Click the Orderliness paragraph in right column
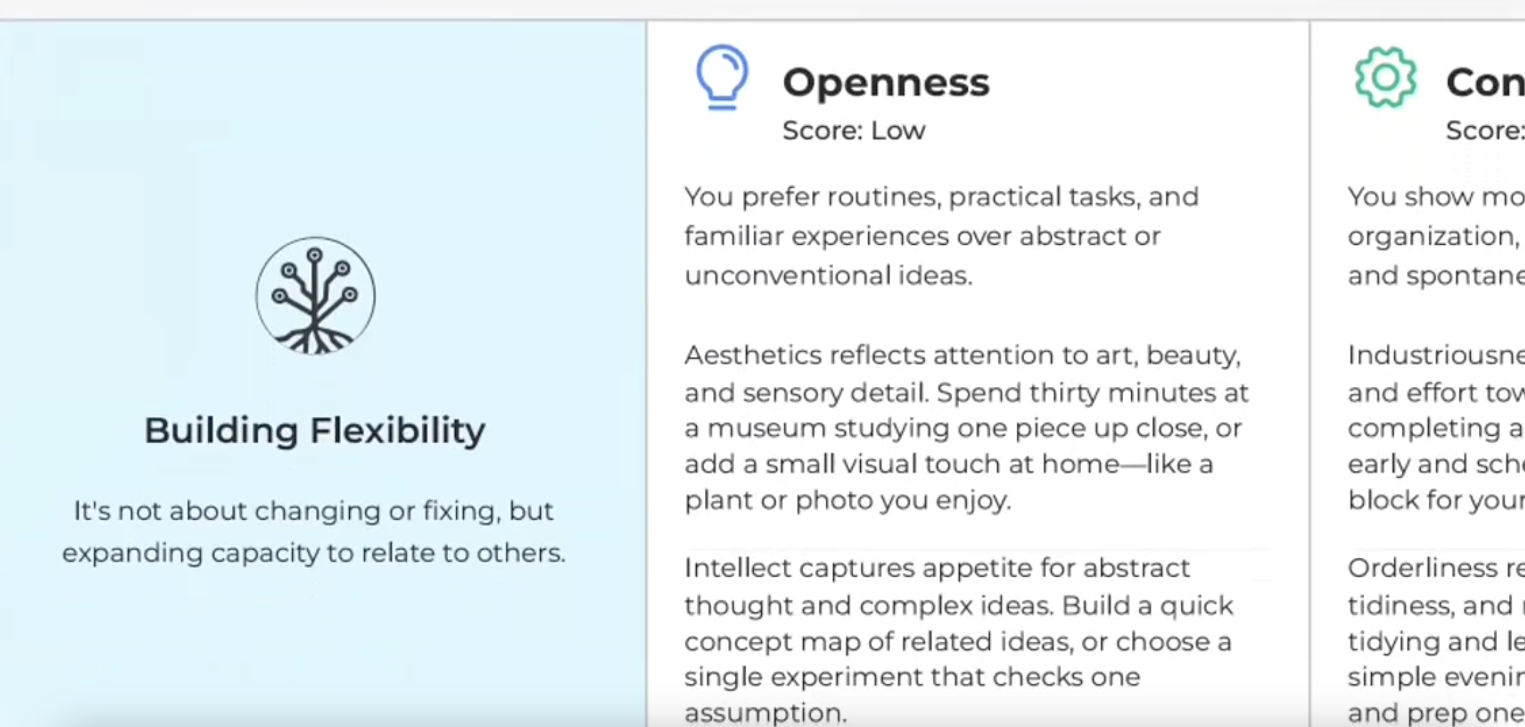 [x=1435, y=640]
